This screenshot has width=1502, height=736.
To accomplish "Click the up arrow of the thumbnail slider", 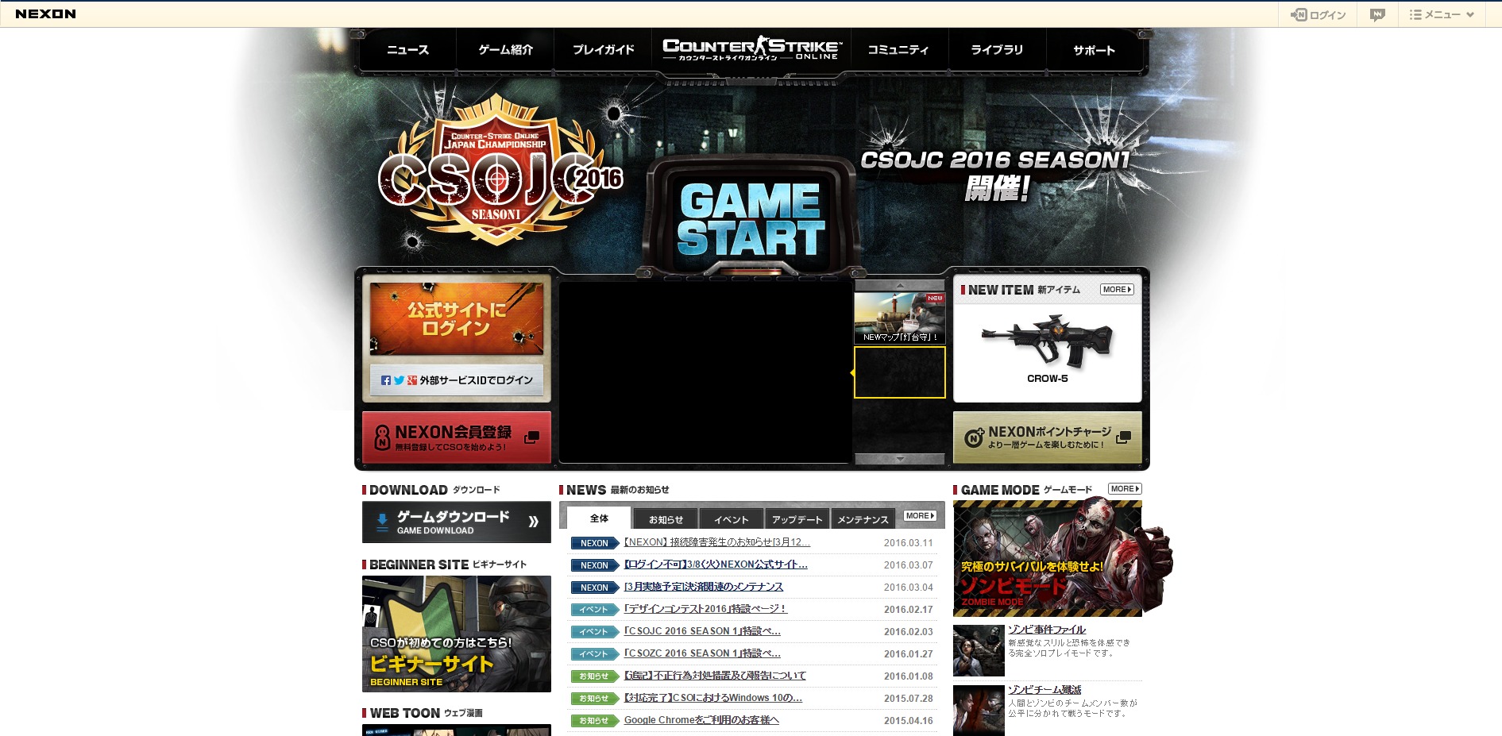I will [x=900, y=285].
